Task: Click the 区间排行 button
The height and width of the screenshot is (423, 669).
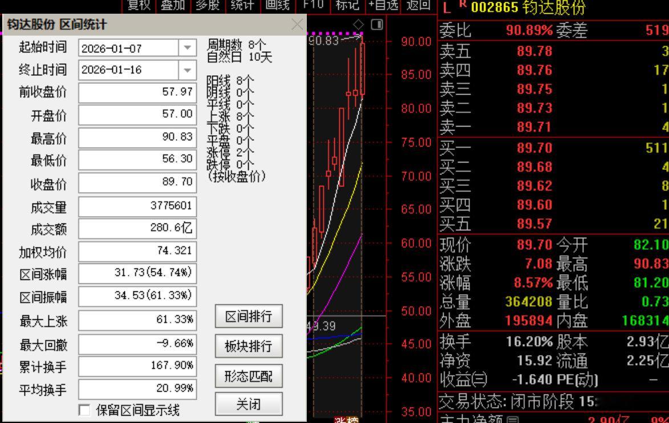Action: [x=249, y=316]
